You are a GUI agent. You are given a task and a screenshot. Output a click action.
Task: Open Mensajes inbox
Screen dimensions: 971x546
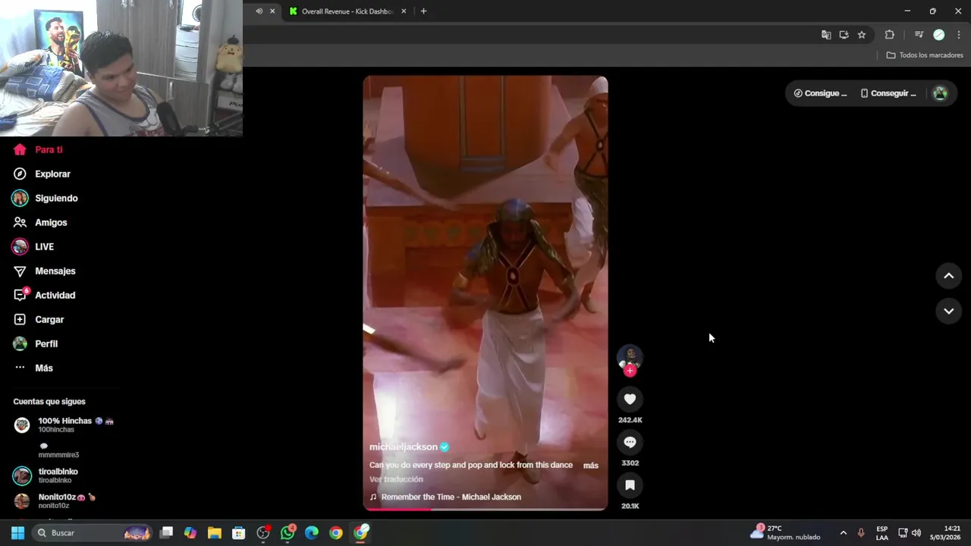click(x=44, y=271)
